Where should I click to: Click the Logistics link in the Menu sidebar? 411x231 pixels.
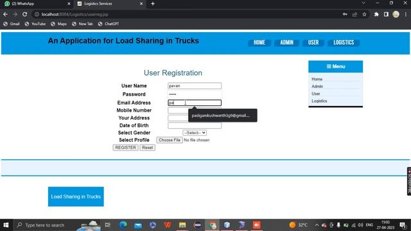click(x=319, y=101)
